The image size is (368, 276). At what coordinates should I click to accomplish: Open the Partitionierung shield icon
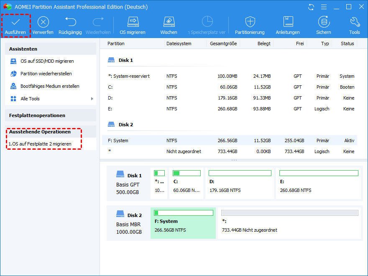[x=250, y=22]
